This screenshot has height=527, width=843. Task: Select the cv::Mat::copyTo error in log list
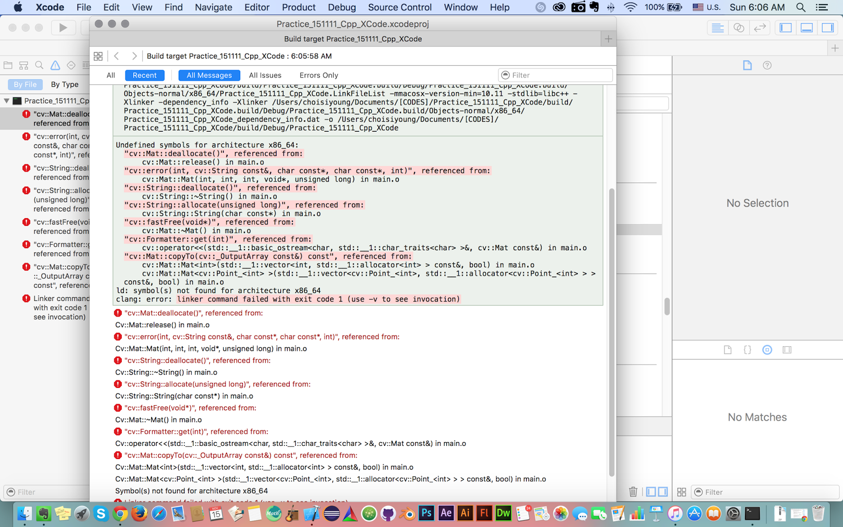click(x=241, y=455)
